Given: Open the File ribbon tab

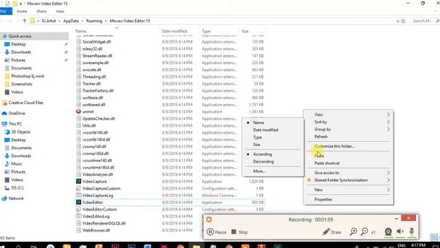Looking at the screenshot, I should pyautogui.click(x=5, y=11).
